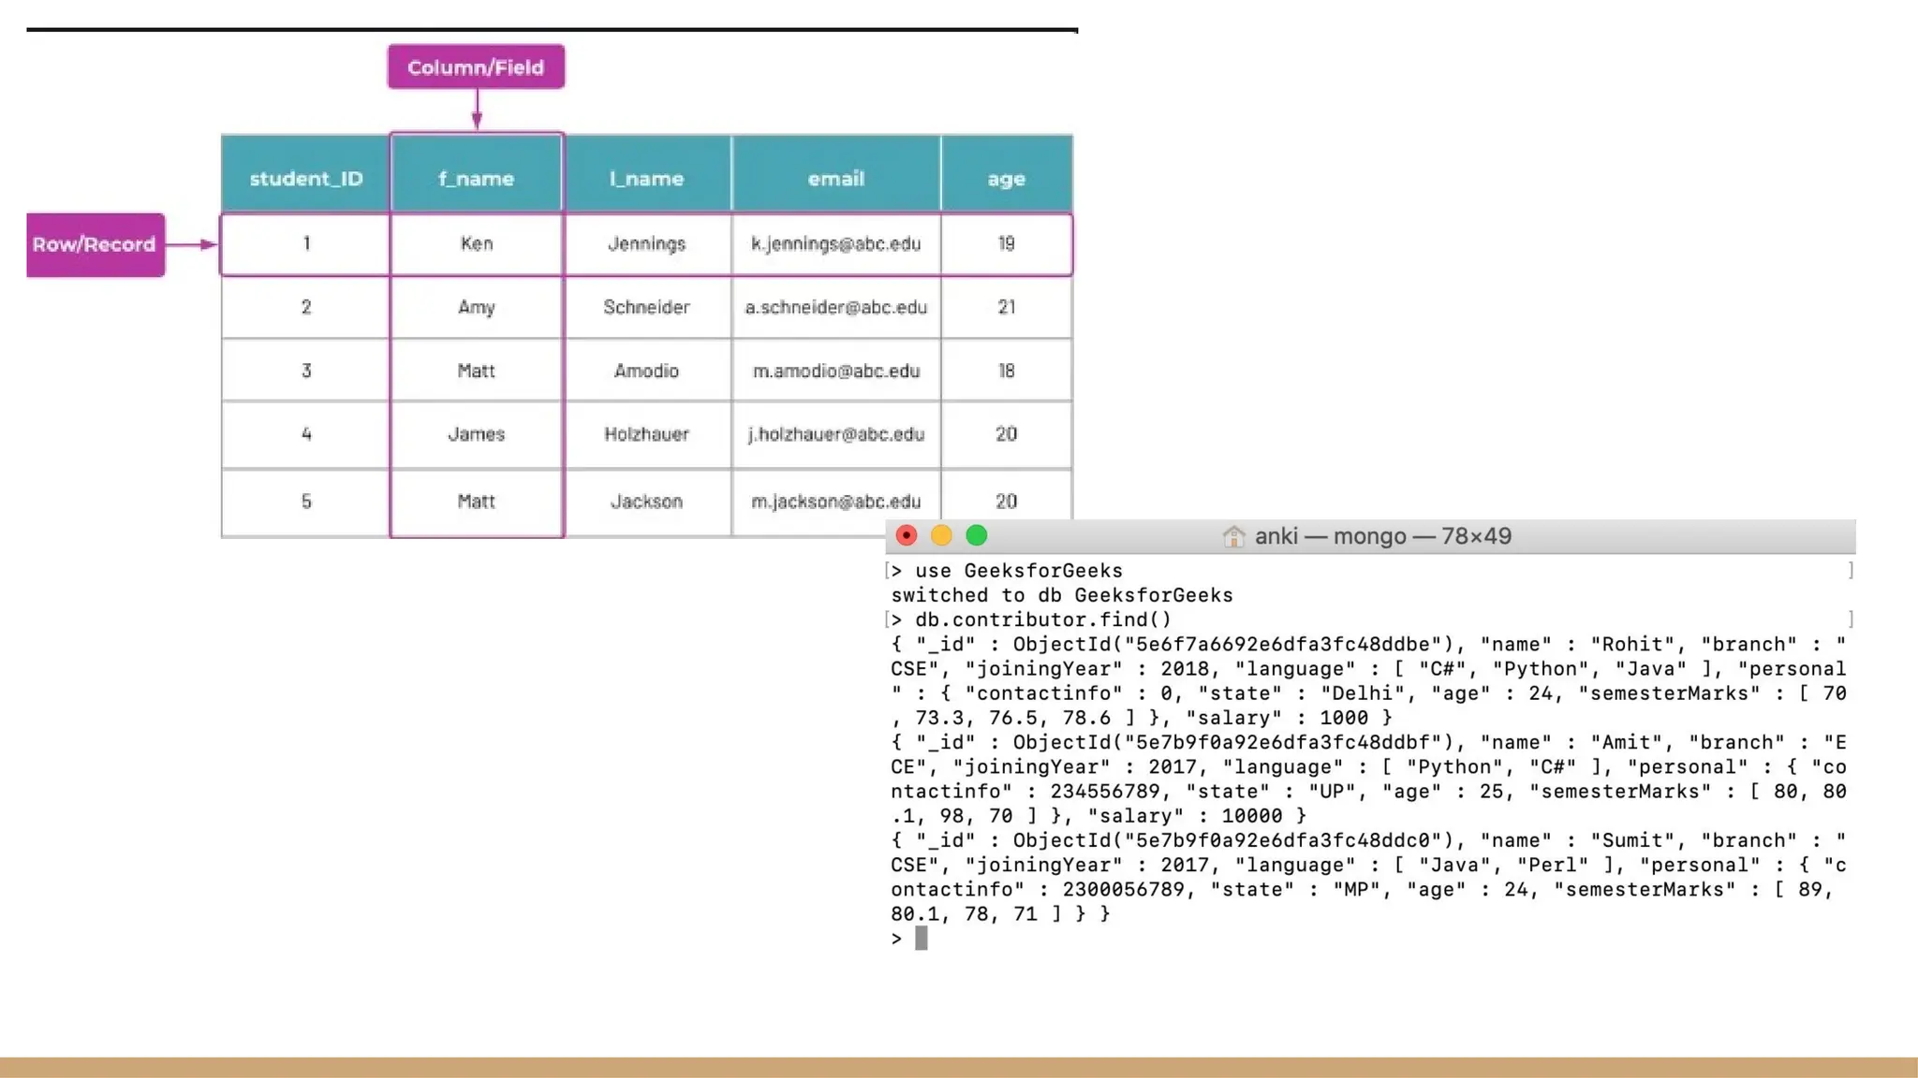Click the 'use GeeksforGeeks' command line
This screenshot has width=1918, height=1078.
tap(1018, 571)
